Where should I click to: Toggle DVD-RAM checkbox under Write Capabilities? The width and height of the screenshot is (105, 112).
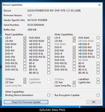[x=98, y=38]
